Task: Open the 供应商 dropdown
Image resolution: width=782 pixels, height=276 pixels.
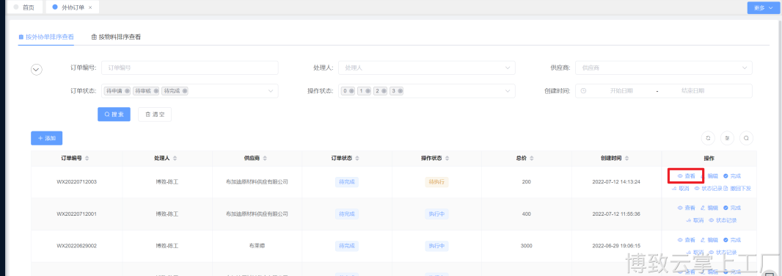Action: (663, 68)
